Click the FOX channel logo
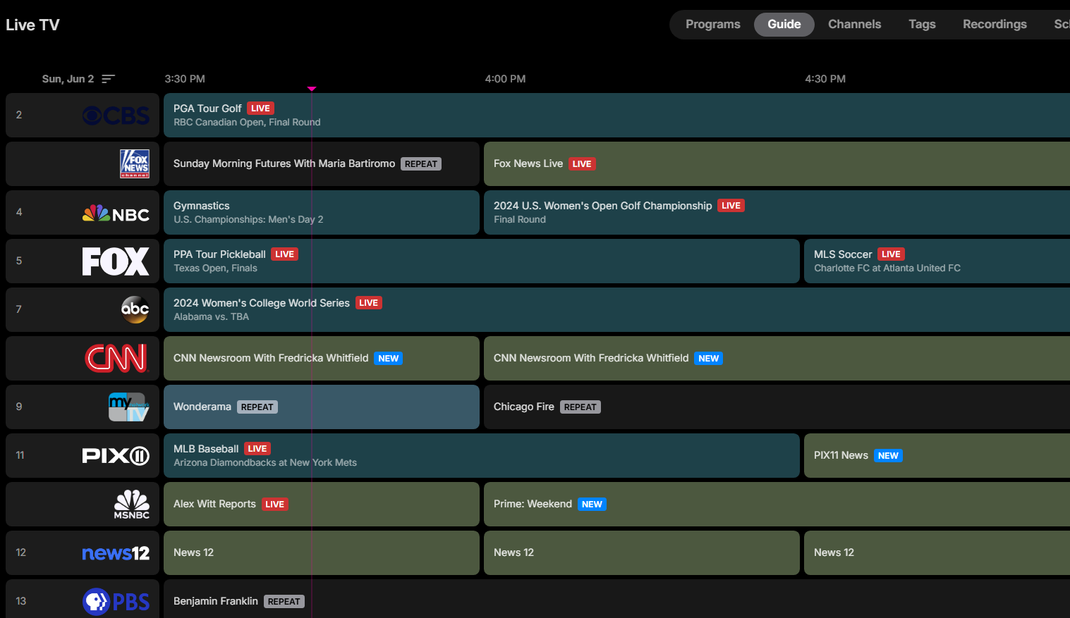 click(115, 261)
